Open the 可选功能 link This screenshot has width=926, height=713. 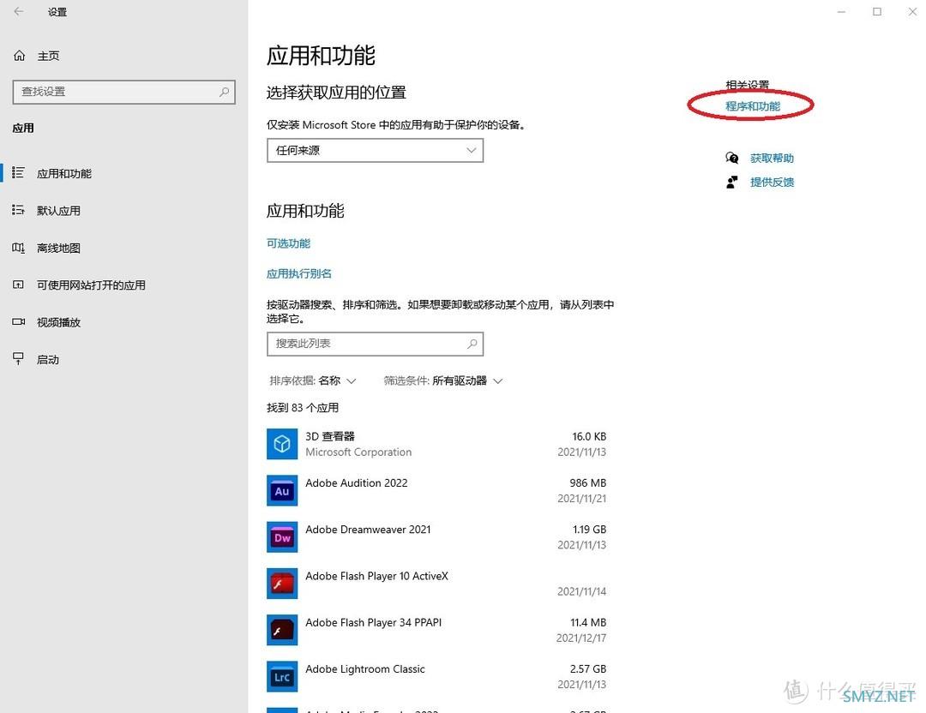[288, 243]
